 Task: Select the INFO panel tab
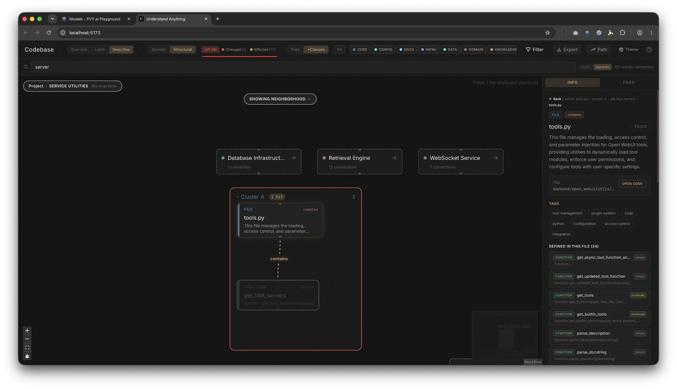tap(572, 83)
